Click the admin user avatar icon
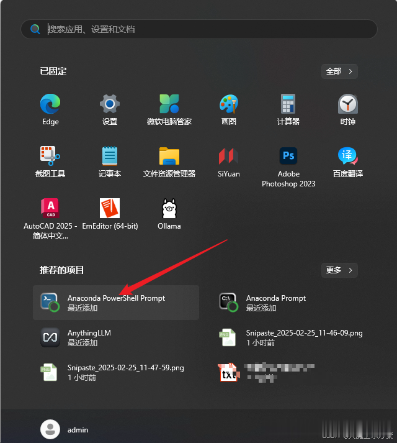This screenshot has width=397, height=443. 50,429
